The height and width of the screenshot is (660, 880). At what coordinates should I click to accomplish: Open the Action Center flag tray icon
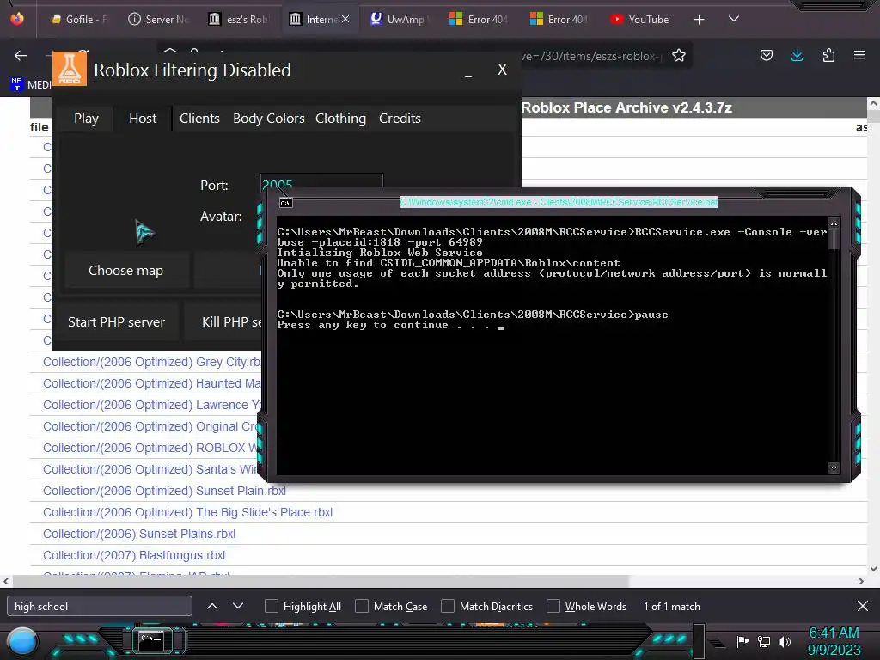(742, 641)
